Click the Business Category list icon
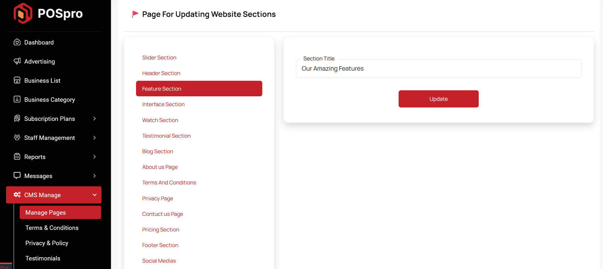The height and width of the screenshot is (269, 603). click(x=17, y=99)
